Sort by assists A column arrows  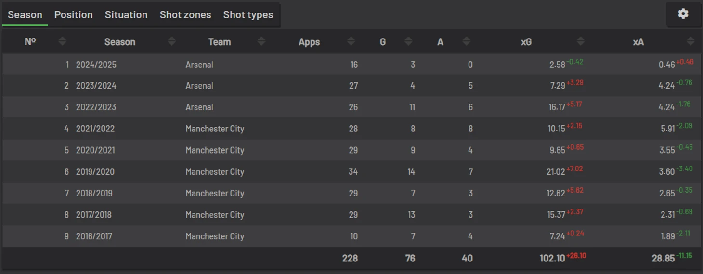466,41
